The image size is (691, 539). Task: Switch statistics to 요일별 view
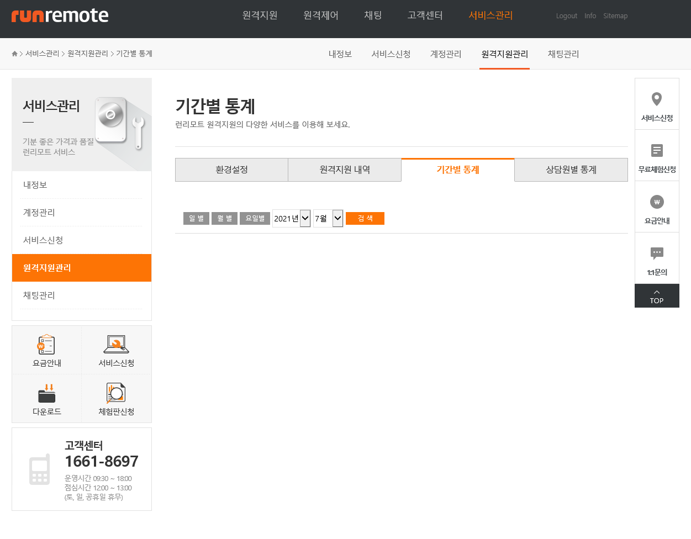(255, 219)
